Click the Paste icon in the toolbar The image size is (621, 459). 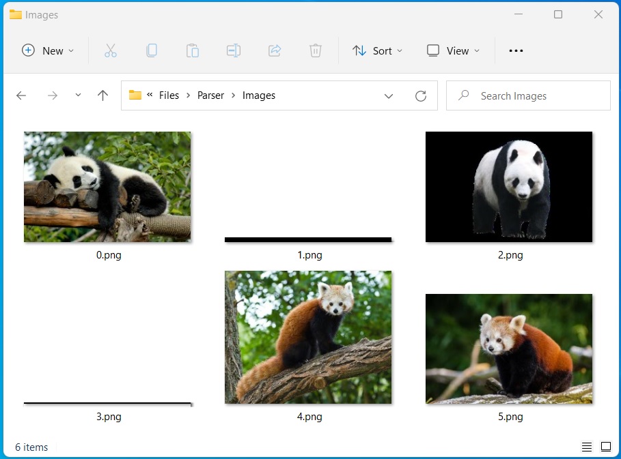pyautogui.click(x=192, y=50)
